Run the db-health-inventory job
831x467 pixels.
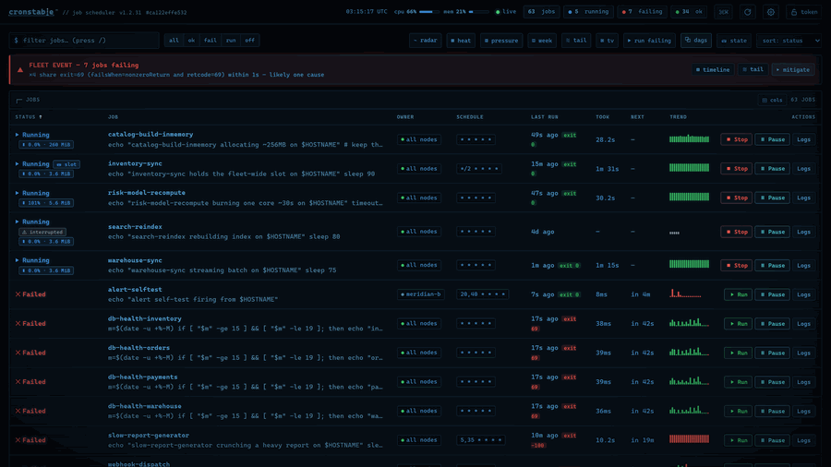point(738,324)
